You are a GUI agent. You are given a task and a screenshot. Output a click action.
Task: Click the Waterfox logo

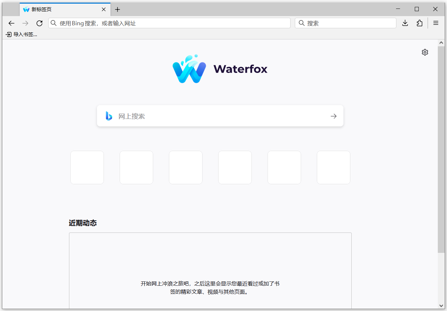coord(189,69)
